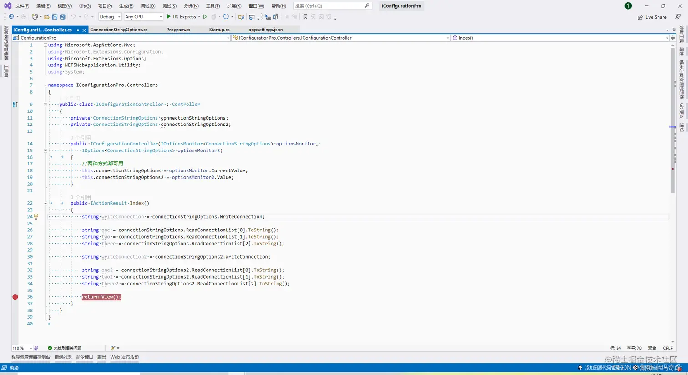Collapse the Index method at line 22
This screenshot has width=688, height=375.
(x=46, y=203)
